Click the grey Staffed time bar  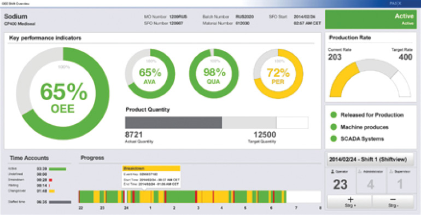[x=60, y=202]
